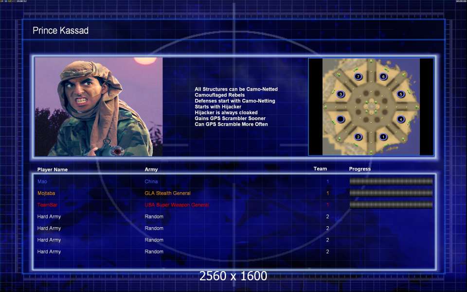Click Mao's loading progress bar

click(391, 181)
